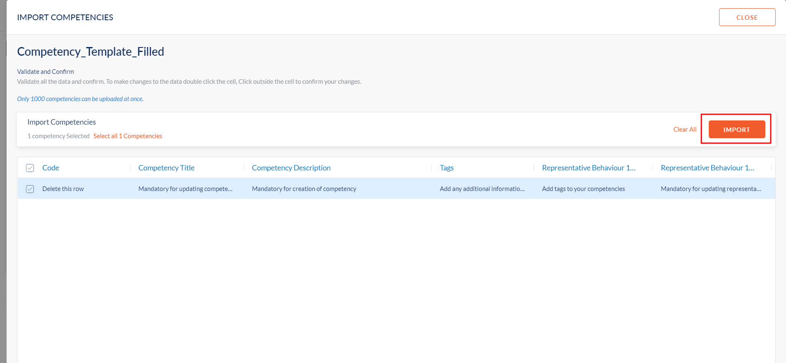This screenshot has width=786, height=363.
Task: Select 'Add tags to your competencies' cell
Action: coord(583,189)
